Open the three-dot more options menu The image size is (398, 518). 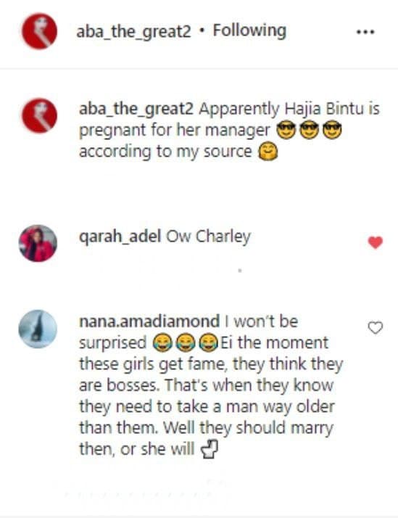[365, 32]
